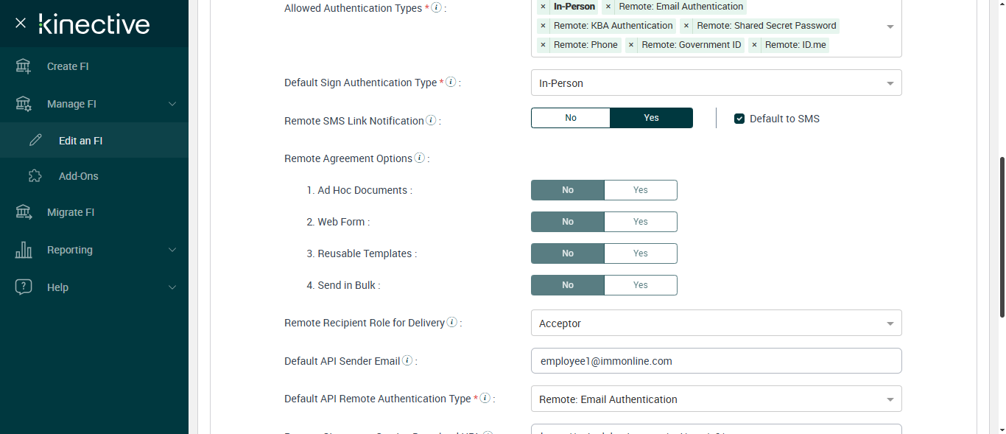This screenshot has height=434, width=1006.
Task: Click the Help question mark icon
Action: (24, 287)
